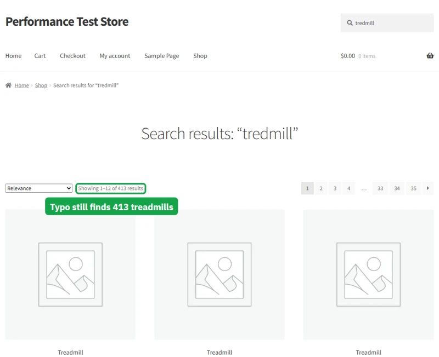Go to next results page arrow
Image resolution: width=439 pixels, height=357 pixels.
[428, 188]
